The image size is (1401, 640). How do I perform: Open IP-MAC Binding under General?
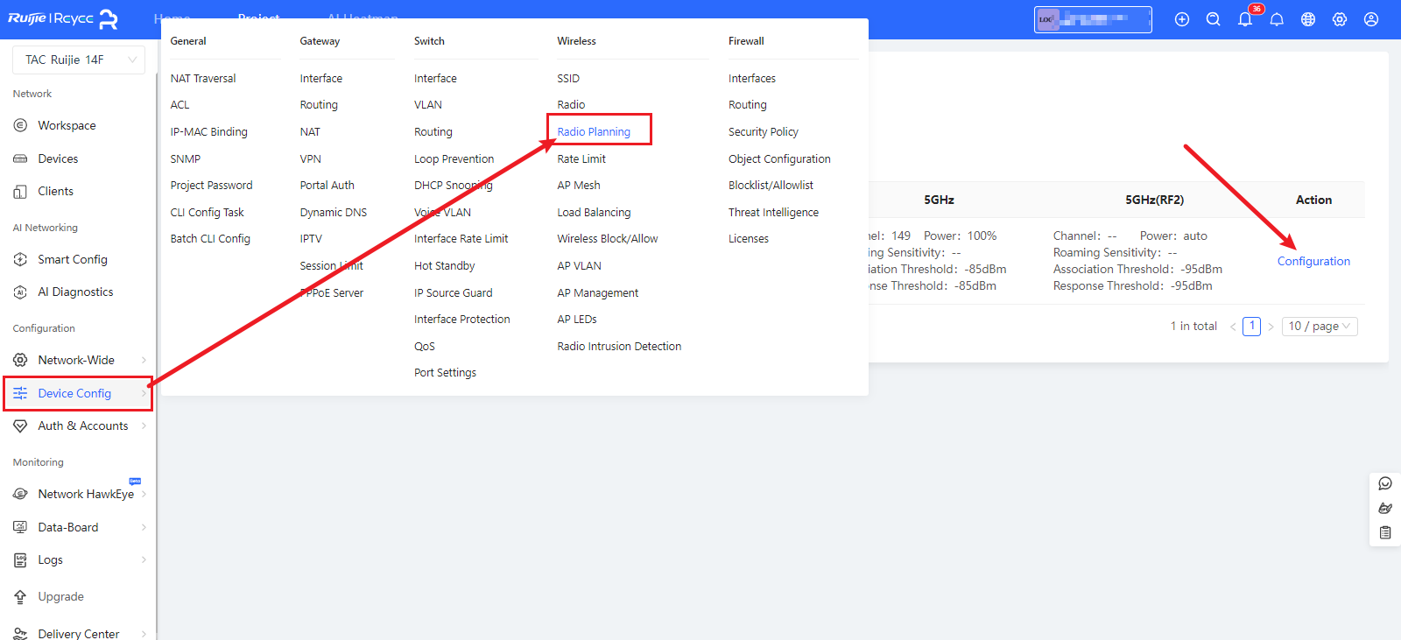208,131
